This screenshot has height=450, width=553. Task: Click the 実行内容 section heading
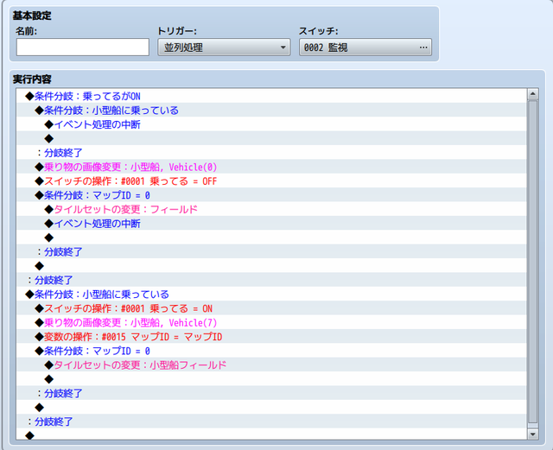[32, 79]
